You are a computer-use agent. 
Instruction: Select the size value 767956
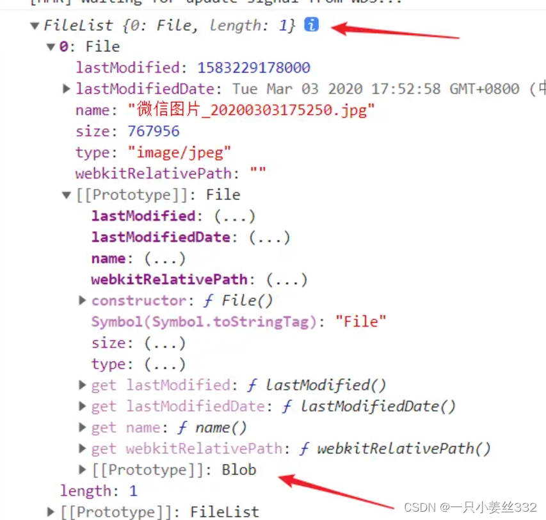[x=154, y=131]
